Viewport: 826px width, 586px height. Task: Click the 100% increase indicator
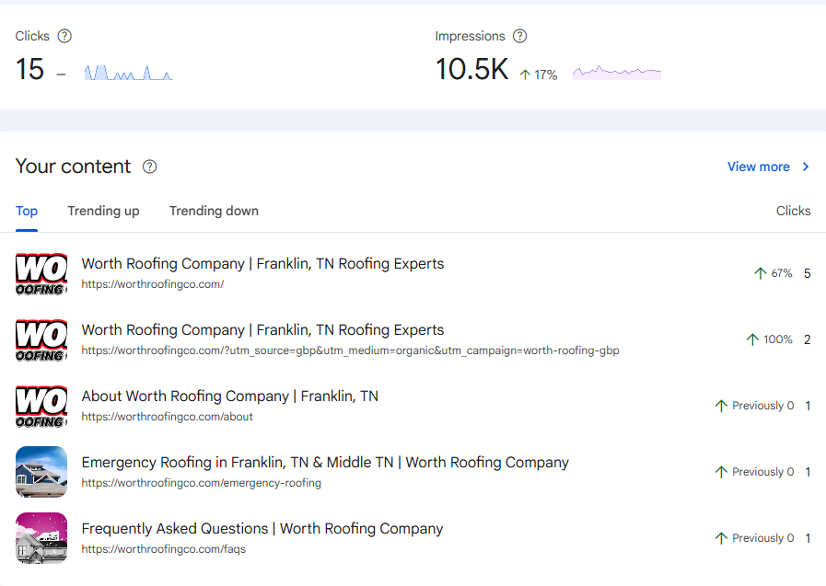769,339
